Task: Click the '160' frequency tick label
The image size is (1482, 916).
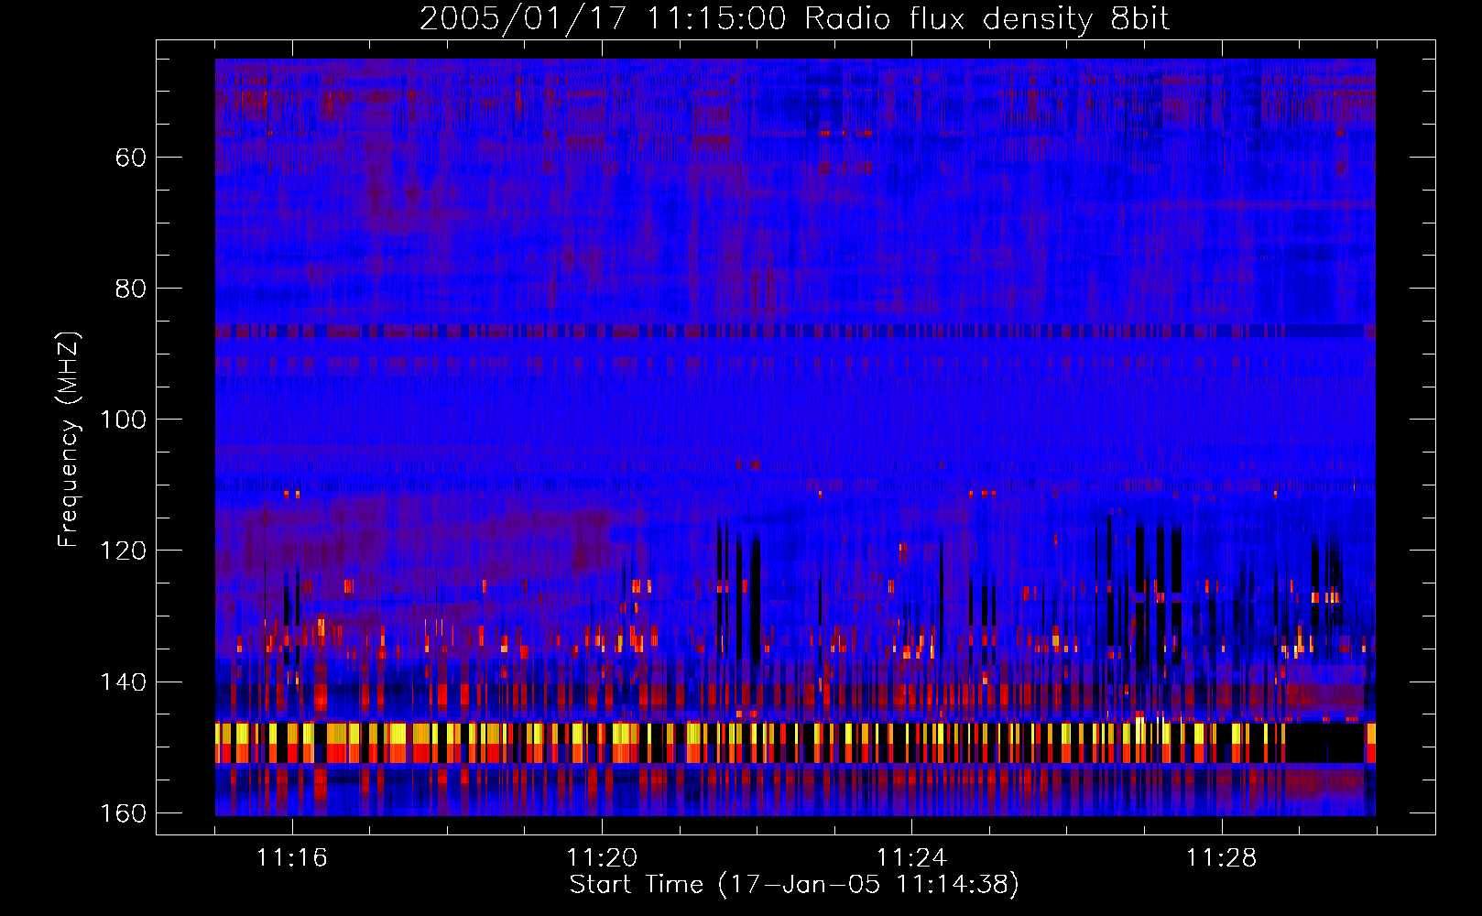Action: 123,813
